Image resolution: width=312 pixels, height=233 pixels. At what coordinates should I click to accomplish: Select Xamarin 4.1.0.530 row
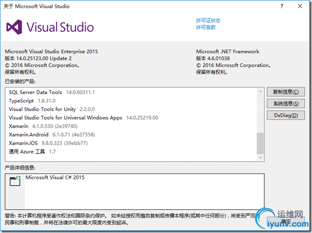[131, 126]
